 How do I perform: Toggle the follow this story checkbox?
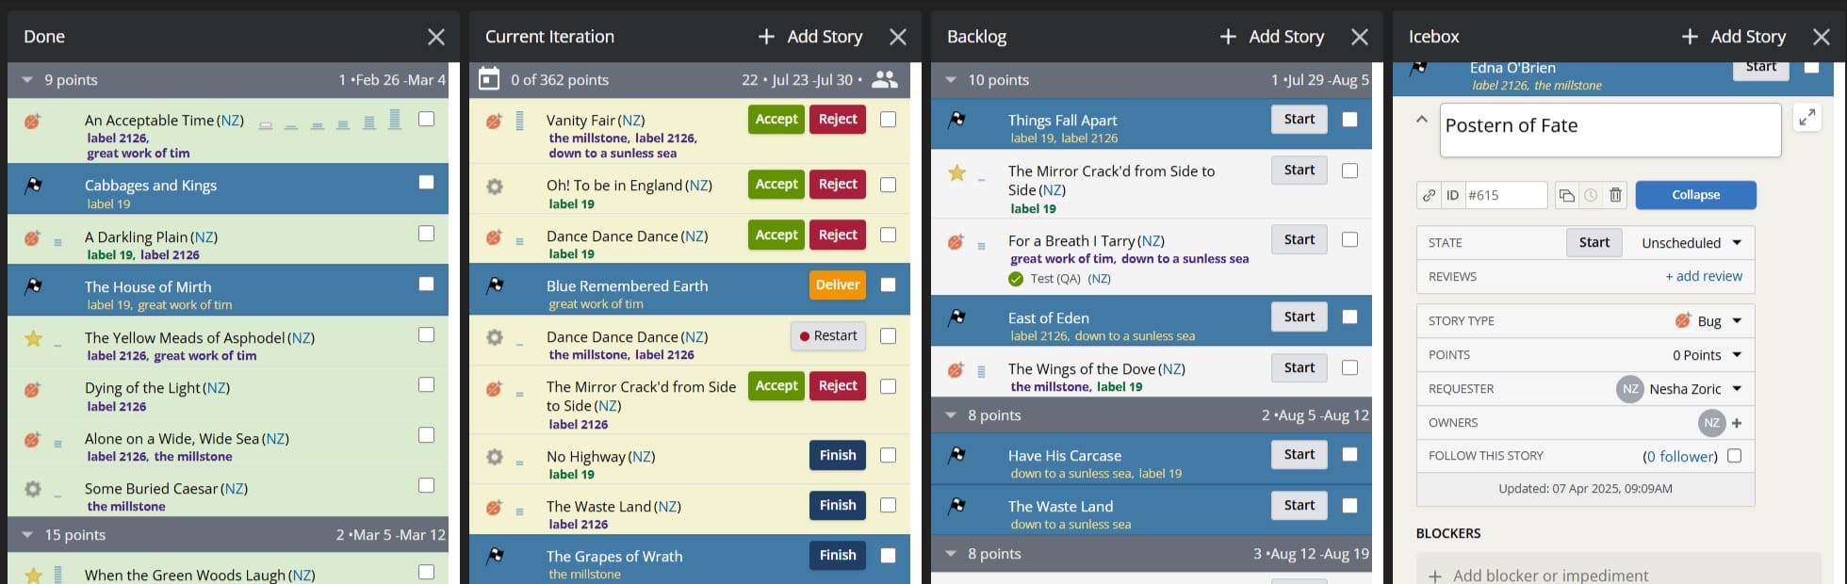1735,456
